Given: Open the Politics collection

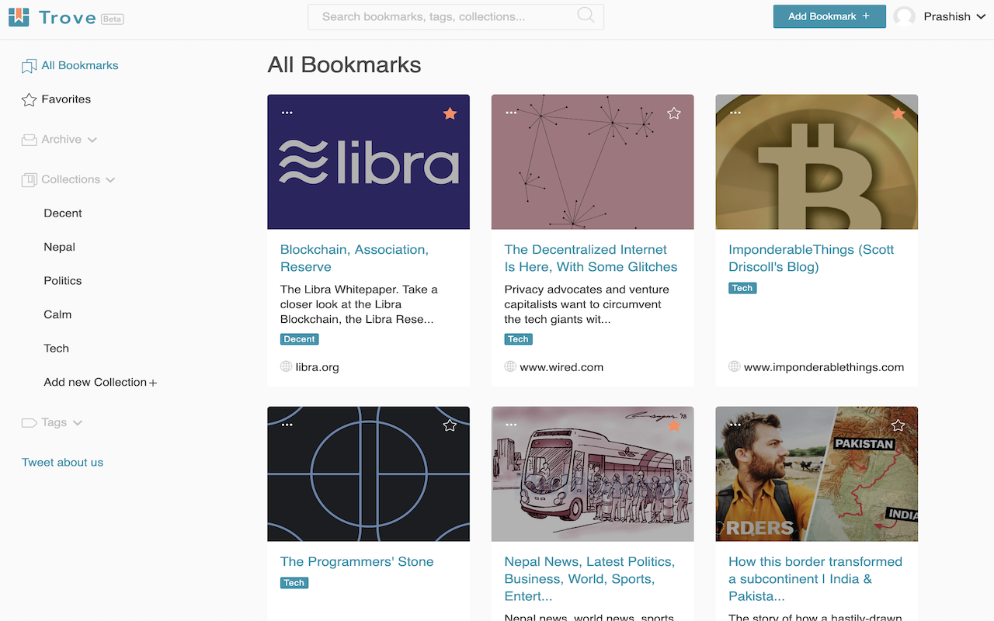Looking at the screenshot, I should tap(63, 280).
